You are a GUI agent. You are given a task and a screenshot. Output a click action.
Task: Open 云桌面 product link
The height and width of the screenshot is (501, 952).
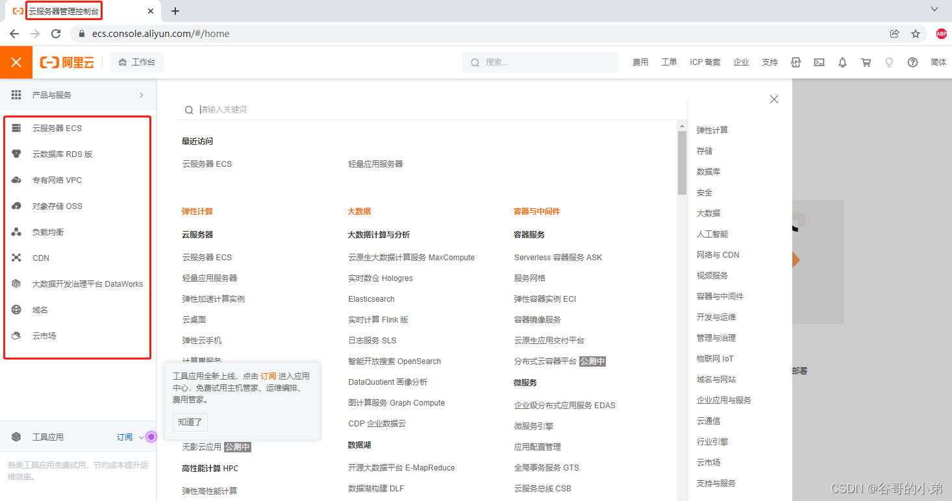pyautogui.click(x=194, y=320)
